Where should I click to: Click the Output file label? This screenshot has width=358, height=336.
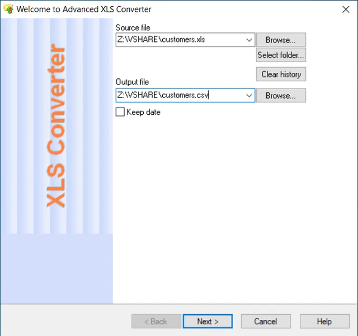[x=132, y=82]
